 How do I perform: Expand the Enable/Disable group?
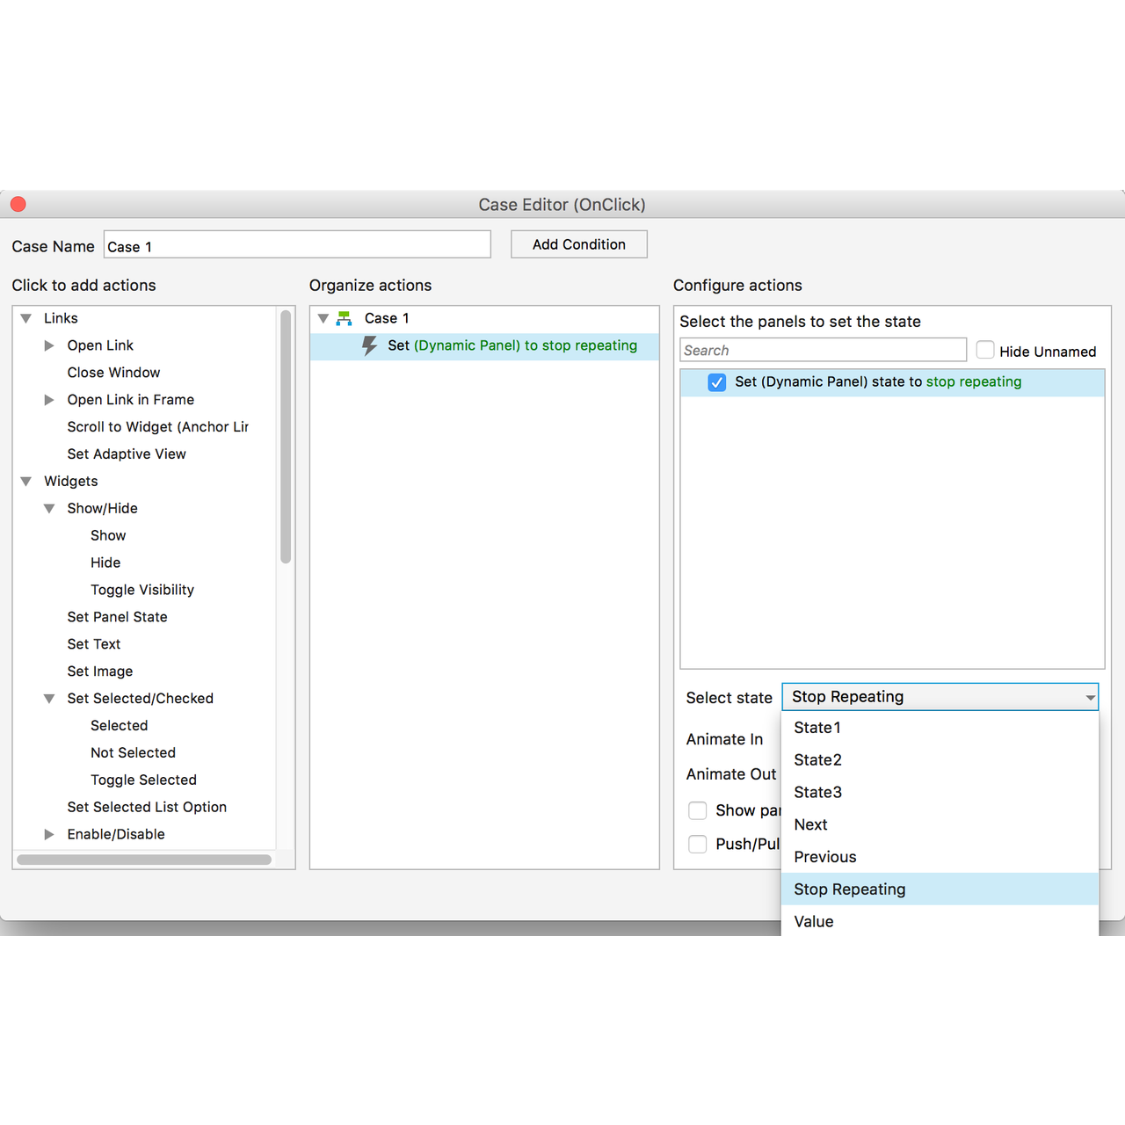[49, 834]
